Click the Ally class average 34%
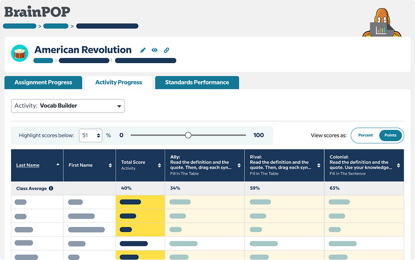Image resolution: width=415 pixels, height=260 pixels. pyautogui.click(x=175, y=188)
